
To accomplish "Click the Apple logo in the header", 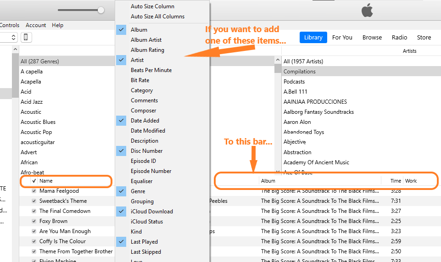I will tap(367, 11).
